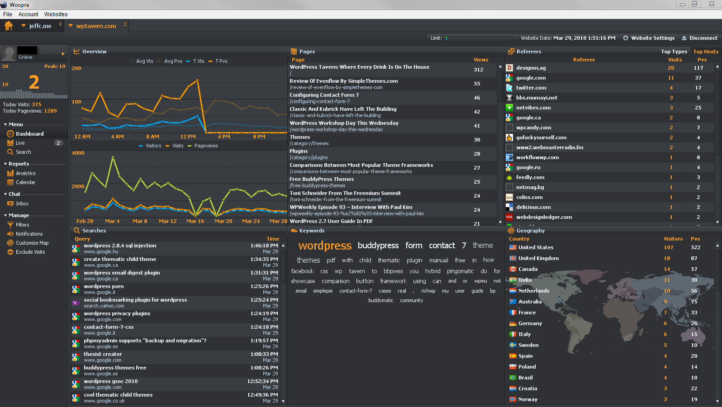This screenshot has width=722, height=407.
Task: Select the 'Configuring Contact Form 7' page row
Action: point(393,98)
